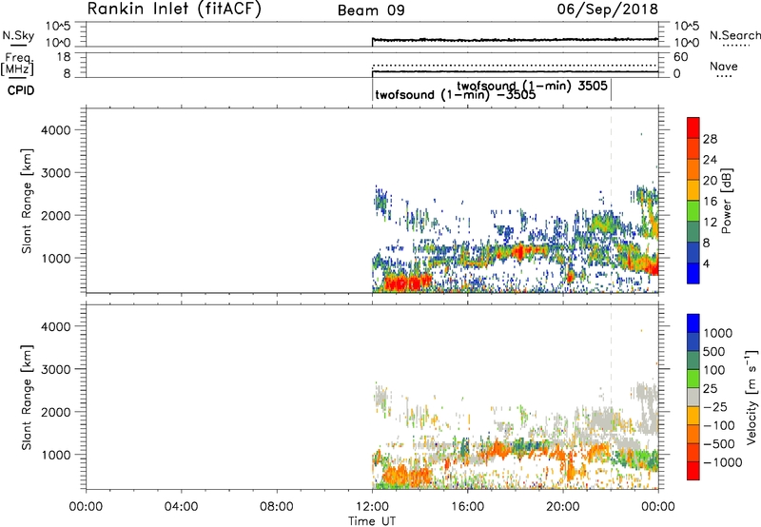This screenshot has height=527, width=761.
Task: Click the solid legend line under N.Sky
Action: tap(18, 46)
